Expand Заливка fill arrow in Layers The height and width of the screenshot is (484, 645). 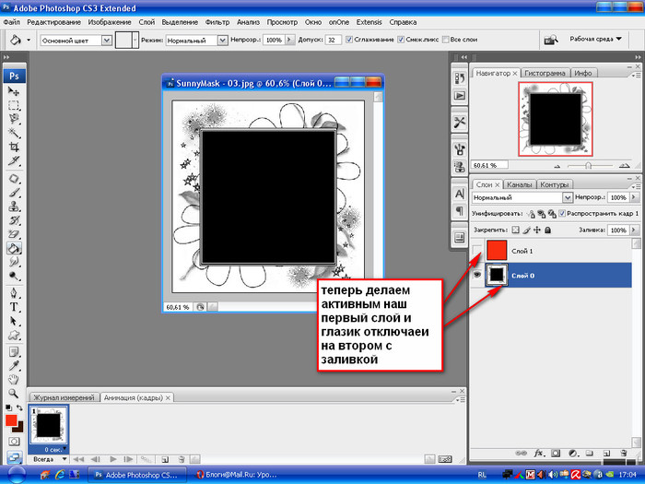coord(634,230)
